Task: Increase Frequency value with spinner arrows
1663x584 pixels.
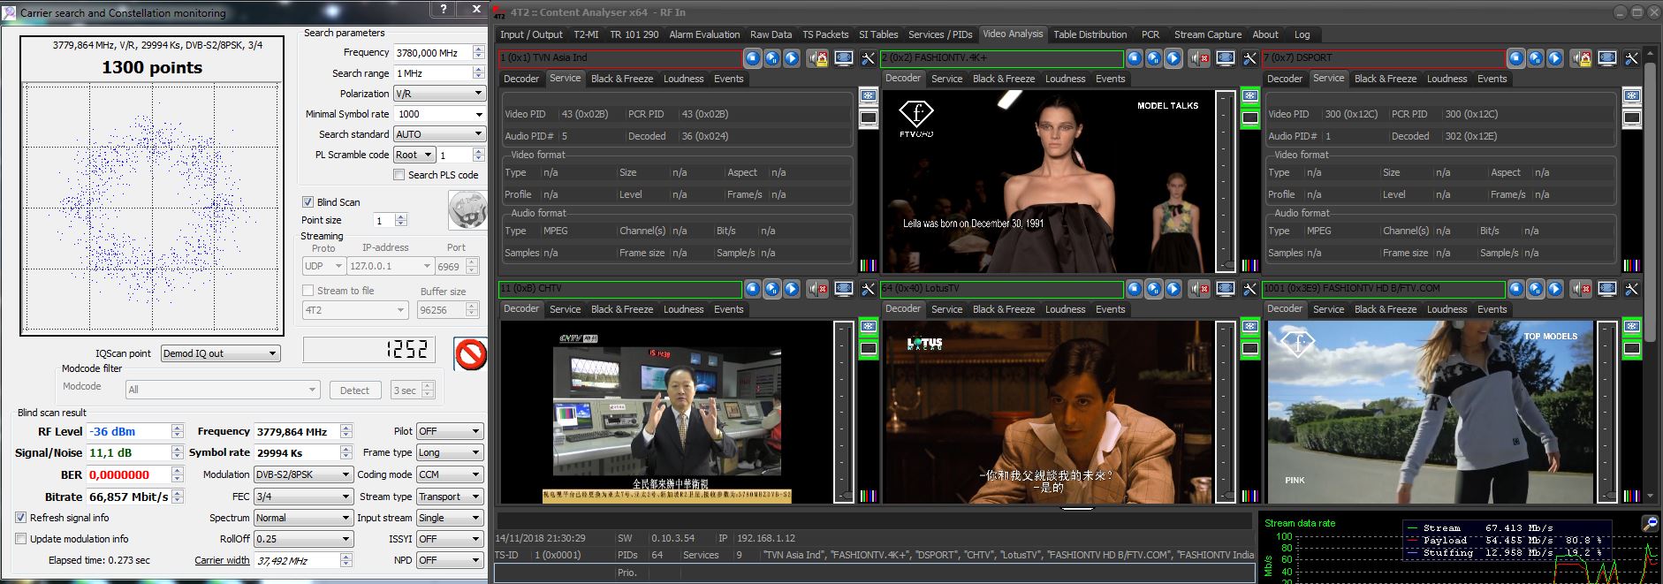Action: 479,49
